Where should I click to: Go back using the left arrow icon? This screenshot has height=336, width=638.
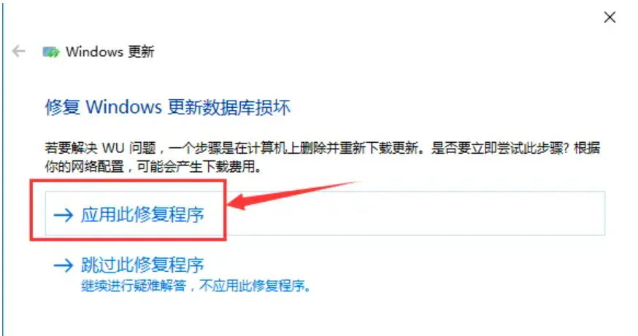(19, 52)
